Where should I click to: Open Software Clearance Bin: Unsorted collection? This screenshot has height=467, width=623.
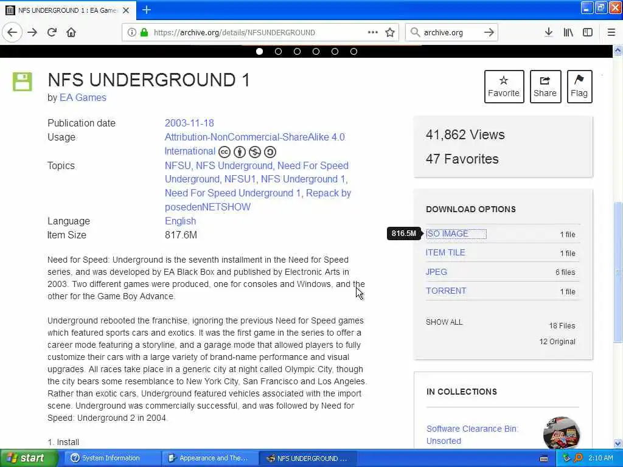pyautogui.click(x=472, y=435)
